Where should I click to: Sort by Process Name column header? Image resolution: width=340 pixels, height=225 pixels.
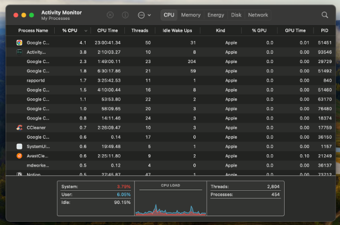coord(33,30)
